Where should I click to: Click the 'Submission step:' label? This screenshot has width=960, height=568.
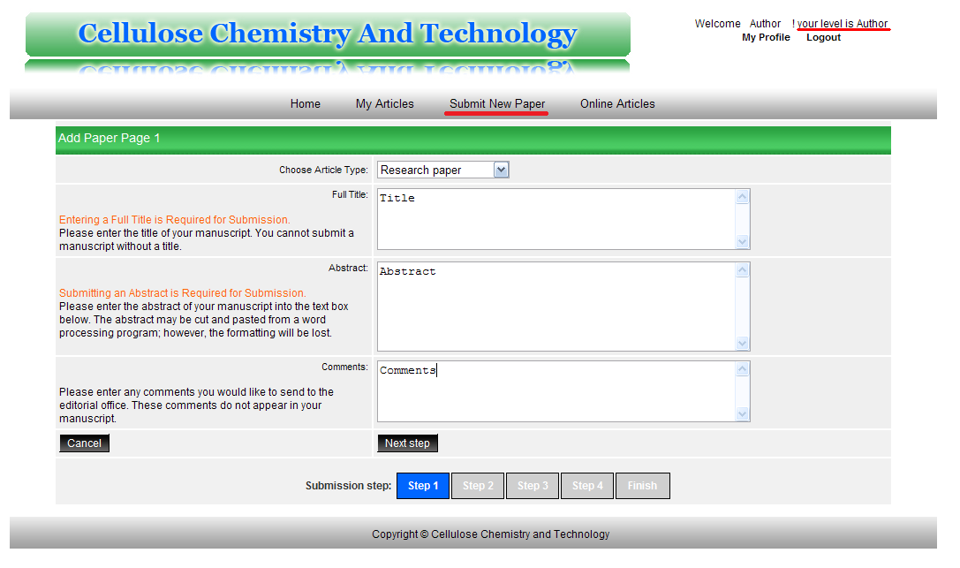pos(348,485)
